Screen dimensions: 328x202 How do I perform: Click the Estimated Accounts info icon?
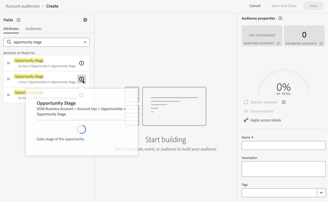(321, 44)
